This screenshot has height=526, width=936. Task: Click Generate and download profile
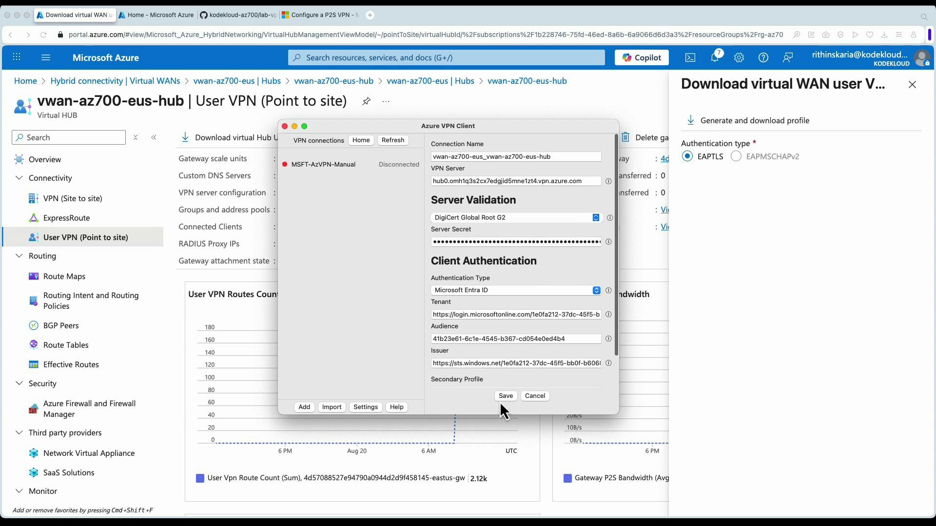click(x=756, y=120)
